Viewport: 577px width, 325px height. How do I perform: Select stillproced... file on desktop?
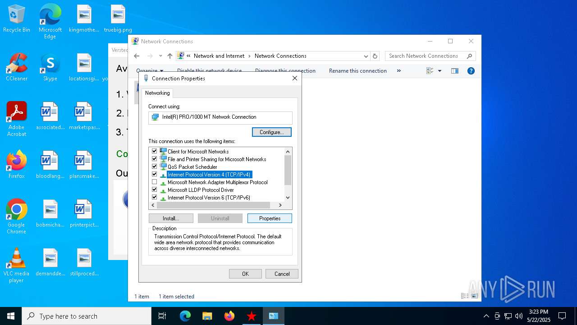coord(84,263)
